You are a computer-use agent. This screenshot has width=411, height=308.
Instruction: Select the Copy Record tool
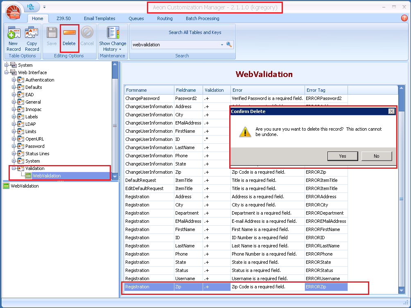(32, 37)
